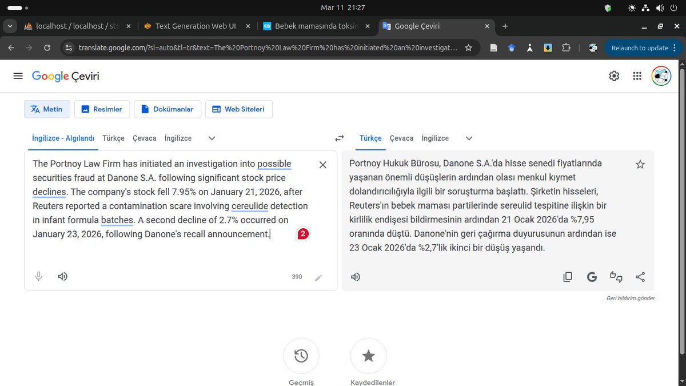Open the network status icon
The image size is (686, 386).
tap(646, 8)
